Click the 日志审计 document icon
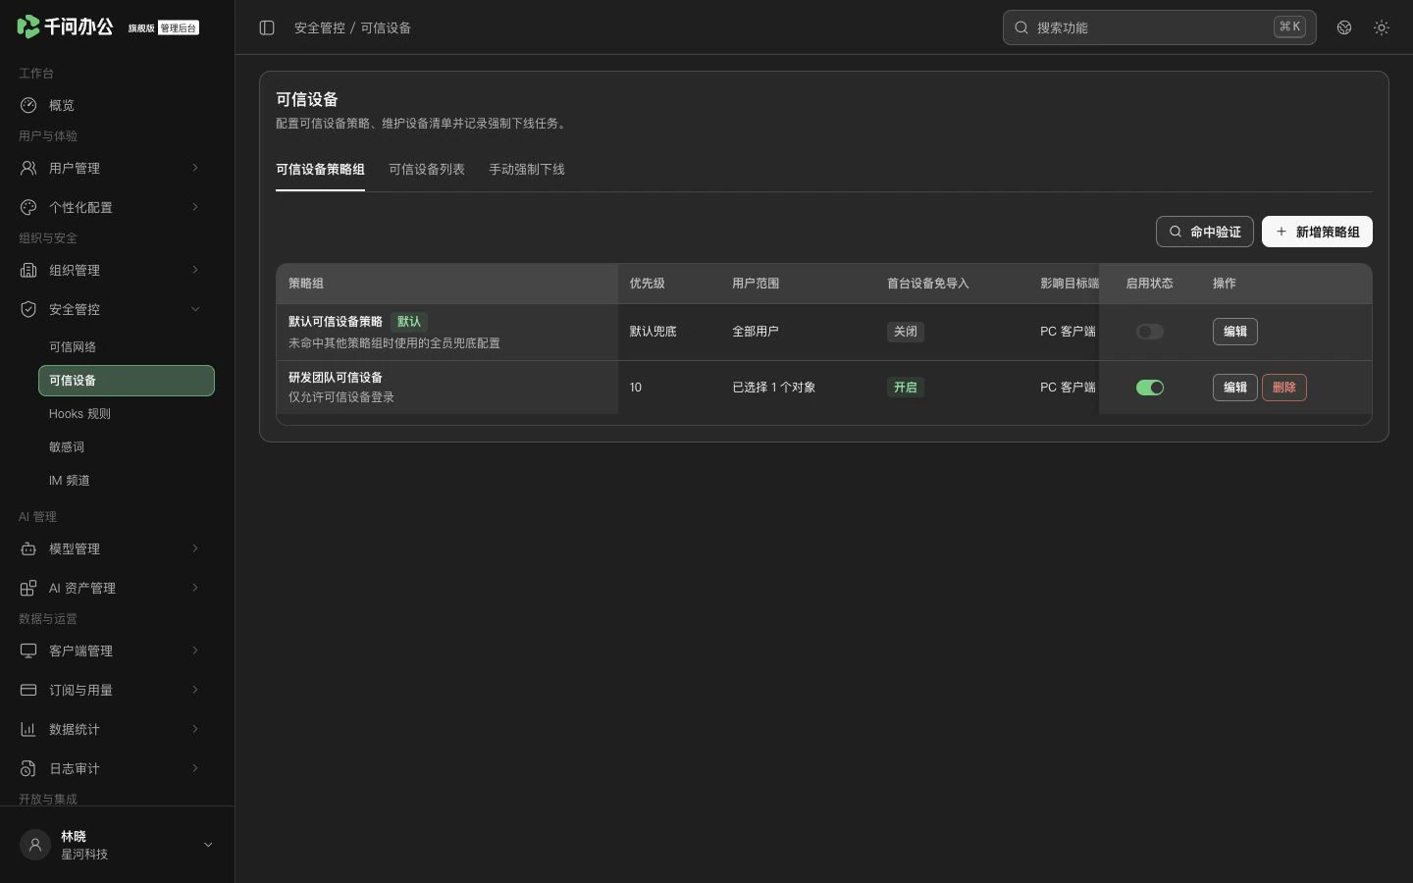This screenshot has width=1413, height=883. pyautogui.click(x=28, y=768)
